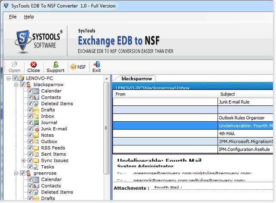
Task: Select the blacksparrow mailbox user icon
Action: click(x=29, y=85)
